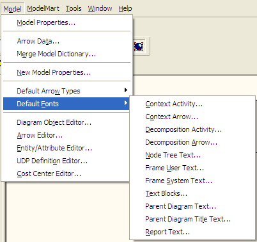Expand the Default Arrow Types submenu arrow
This screenshot has height=242, width=257.
pyautogui.click(x=126, y=90)
